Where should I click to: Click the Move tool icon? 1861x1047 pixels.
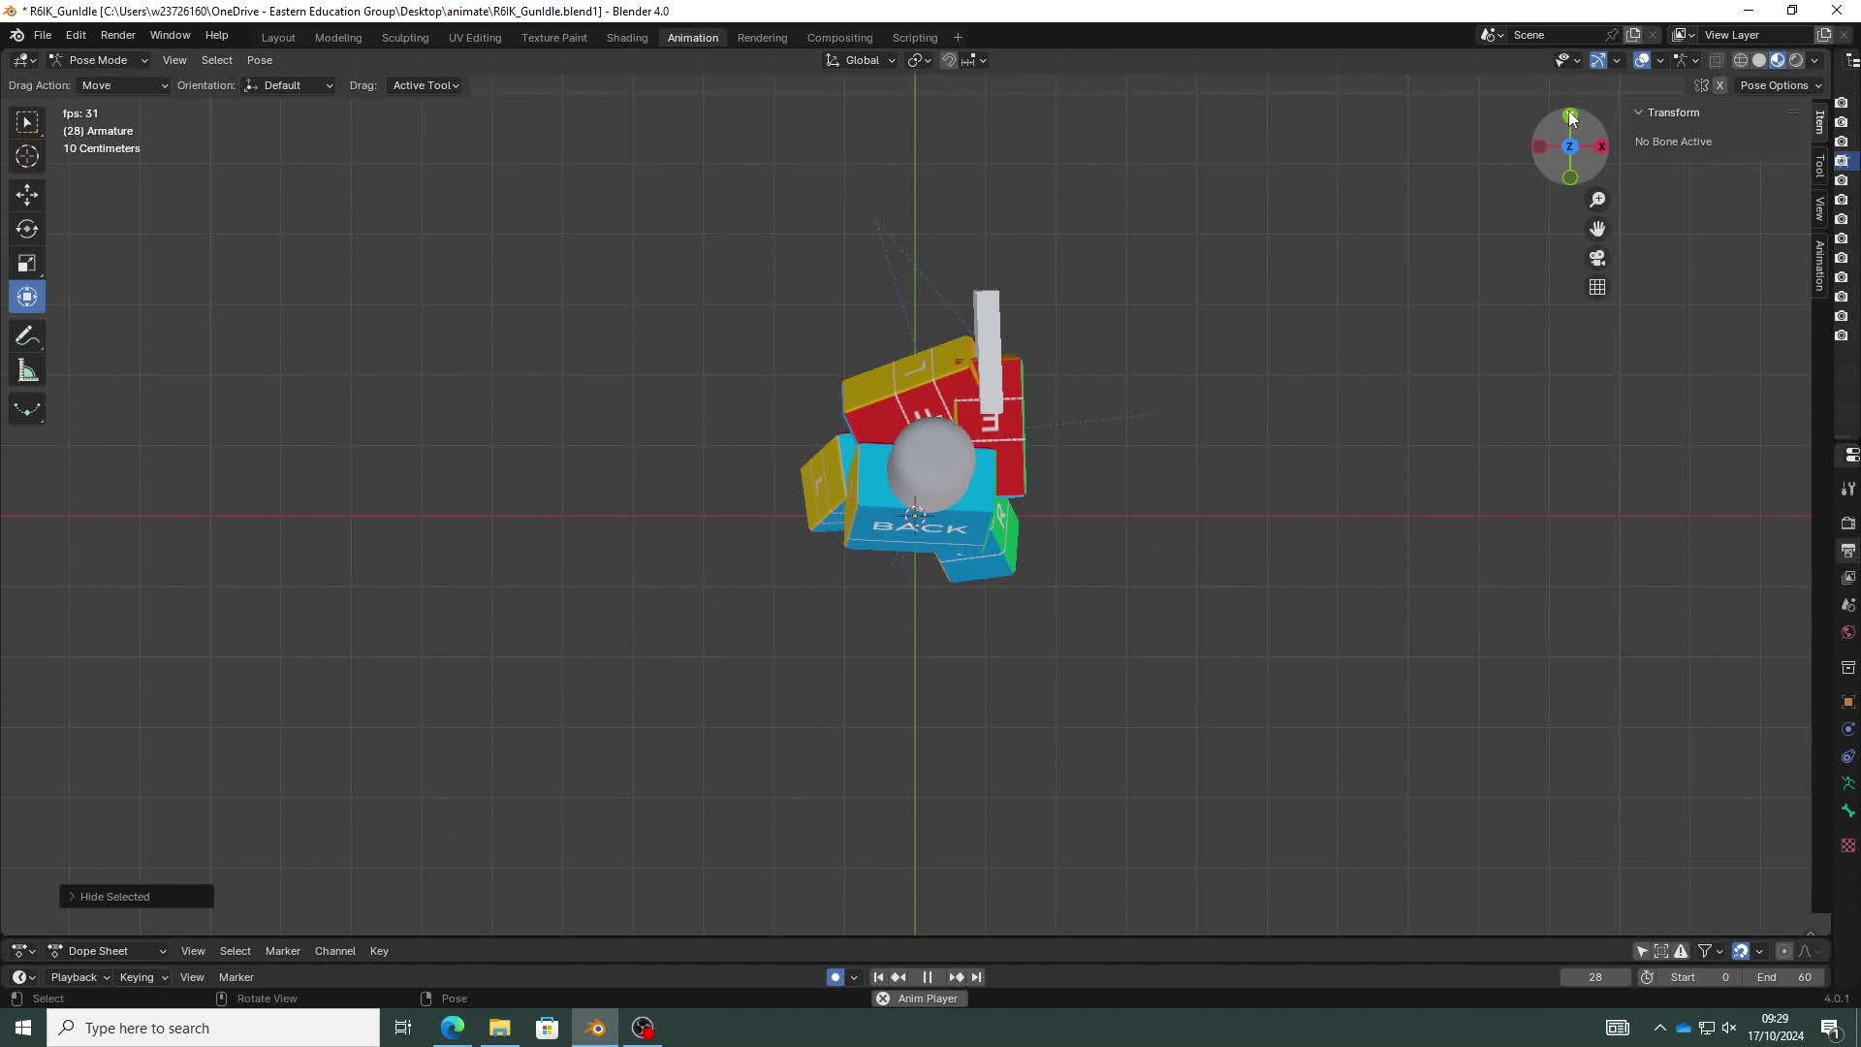pyautogui.click(x=27, y=195)
